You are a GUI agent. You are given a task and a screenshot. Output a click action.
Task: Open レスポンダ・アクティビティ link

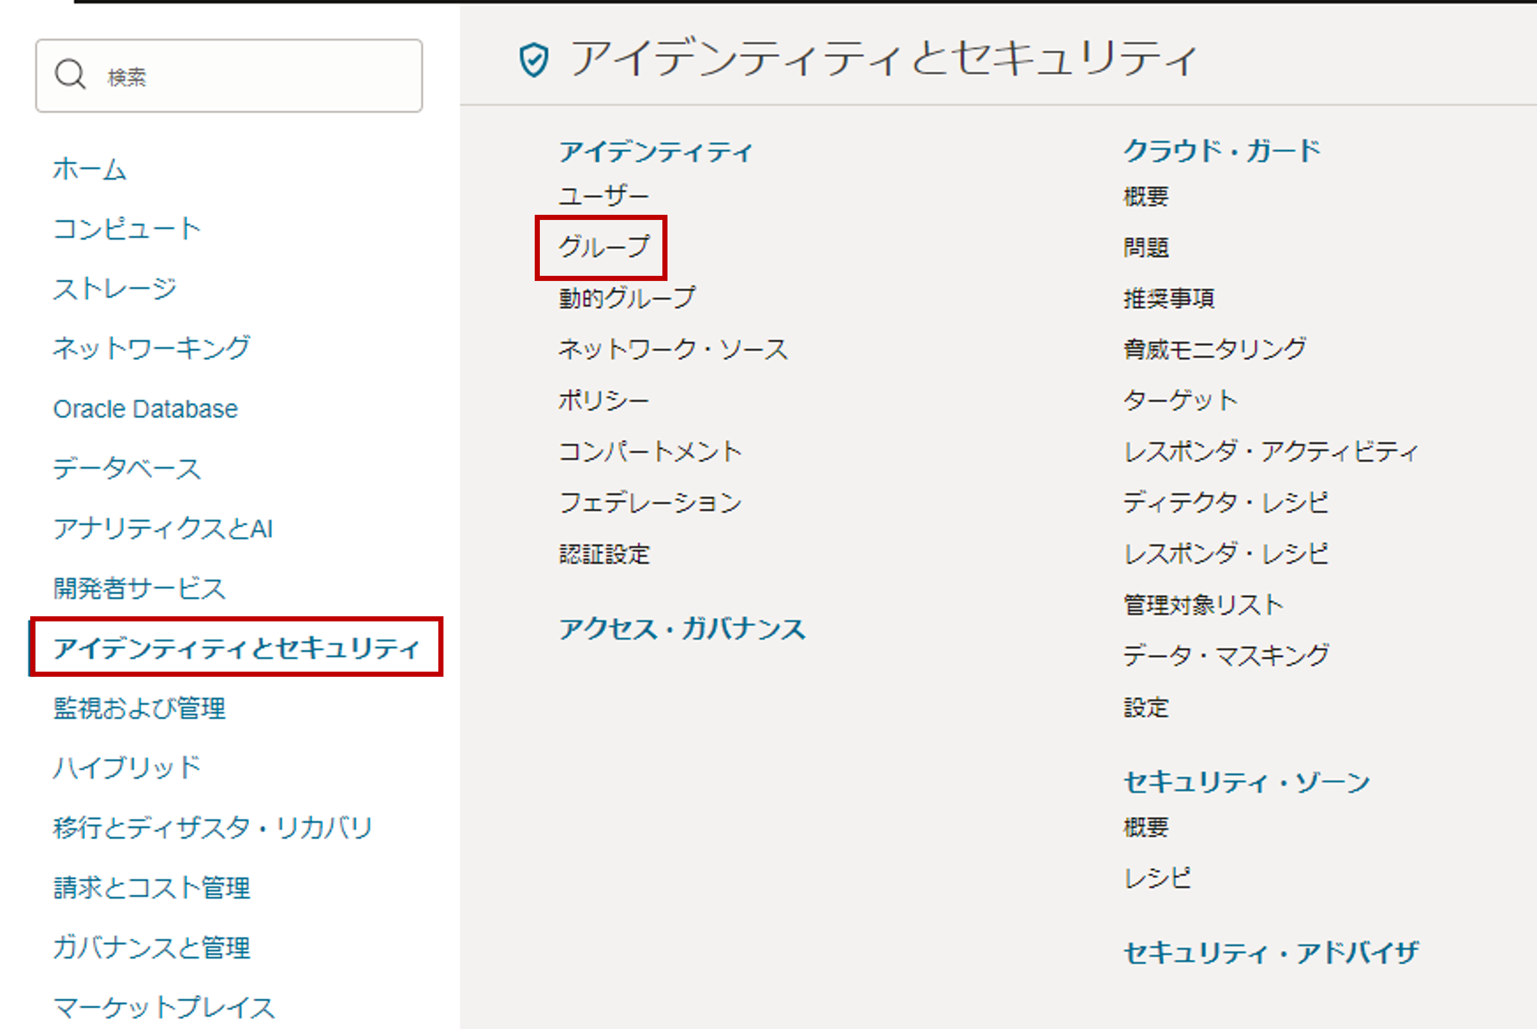pos(1271,452)
